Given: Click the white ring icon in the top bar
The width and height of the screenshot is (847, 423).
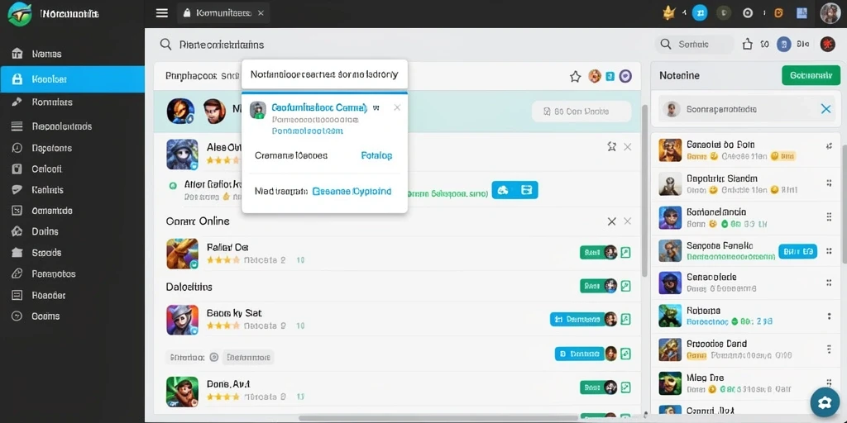Looking at the screenshot, I should click(x=748, y=13).
